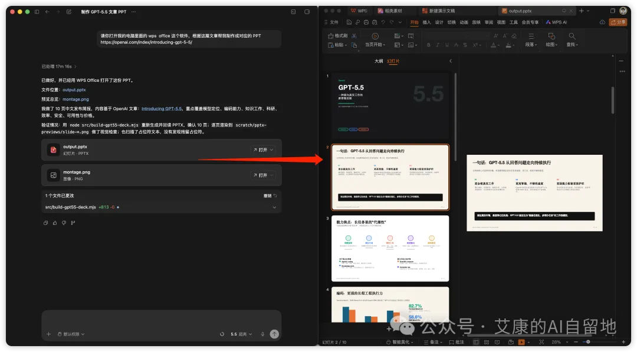Start a new chat with the compose icon
The height and width of the screenshot is (352, 637).
point(69,12)
